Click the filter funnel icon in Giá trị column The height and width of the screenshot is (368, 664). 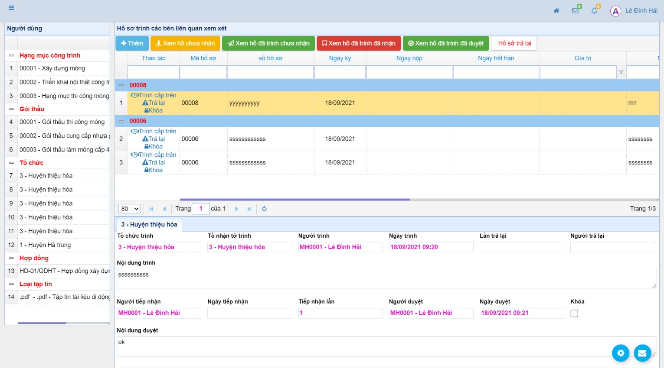[621, 72]
